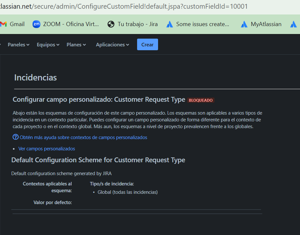Follow the Ver campos personalizados link
This screenshot has height=235, width=300.
tap(47, 149)
